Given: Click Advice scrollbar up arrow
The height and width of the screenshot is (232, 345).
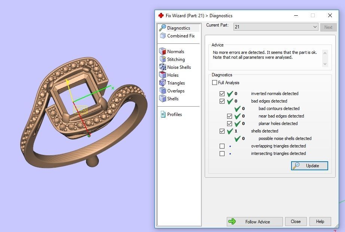Looking at the screenshot, I should coord(325,53).
